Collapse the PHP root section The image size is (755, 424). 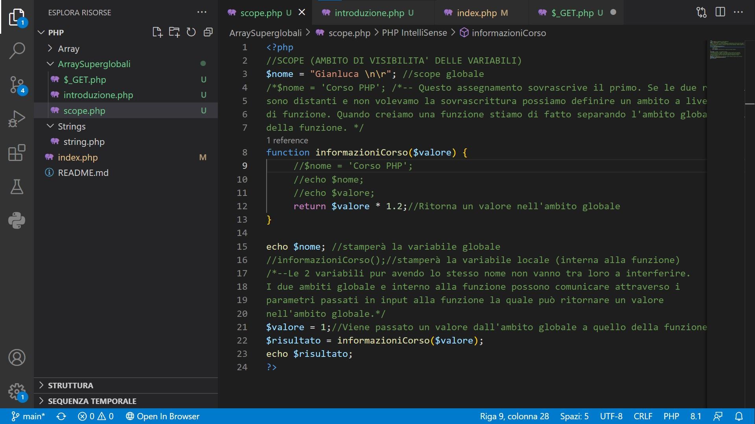(x=56, y=33)
